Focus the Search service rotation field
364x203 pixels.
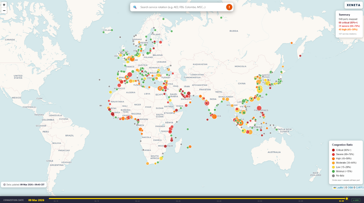182,7
